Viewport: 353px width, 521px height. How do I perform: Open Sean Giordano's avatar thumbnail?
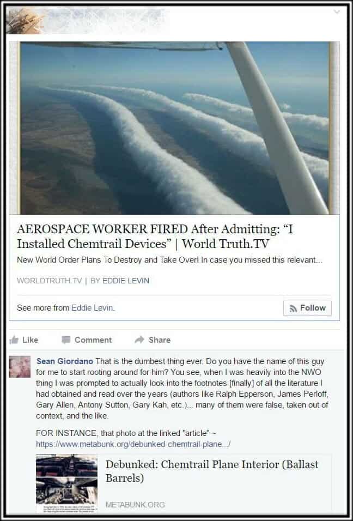coord(20,367)
